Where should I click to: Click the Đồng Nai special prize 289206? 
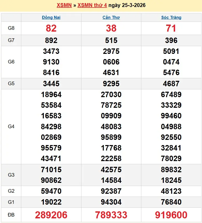tap(51, 215)
